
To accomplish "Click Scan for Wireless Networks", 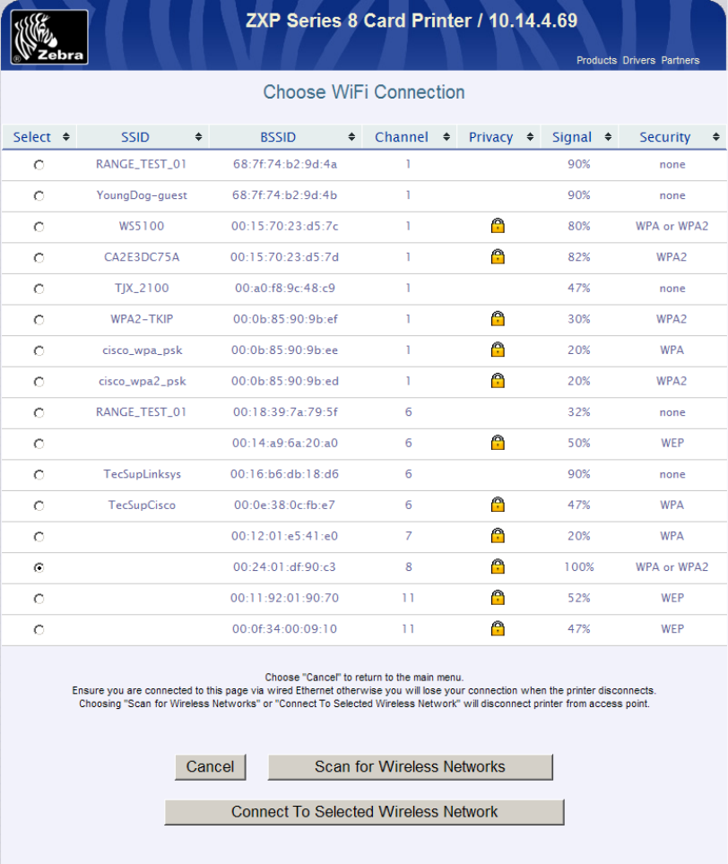I will pyautogui.click(x=410, y=767).
